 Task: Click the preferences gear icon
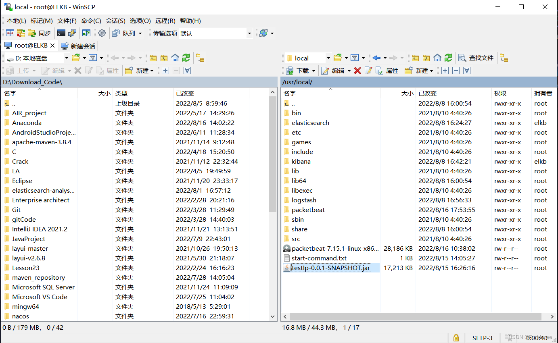pyautogui.click(x=102, y=33)
